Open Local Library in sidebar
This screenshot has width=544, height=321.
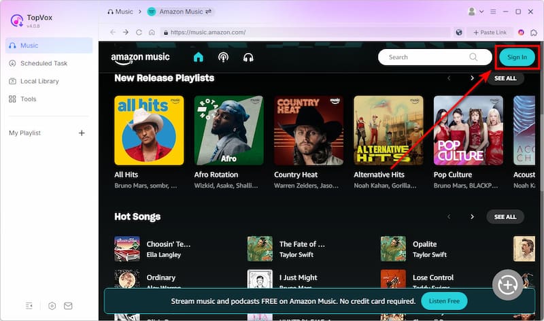click(39, 81)
